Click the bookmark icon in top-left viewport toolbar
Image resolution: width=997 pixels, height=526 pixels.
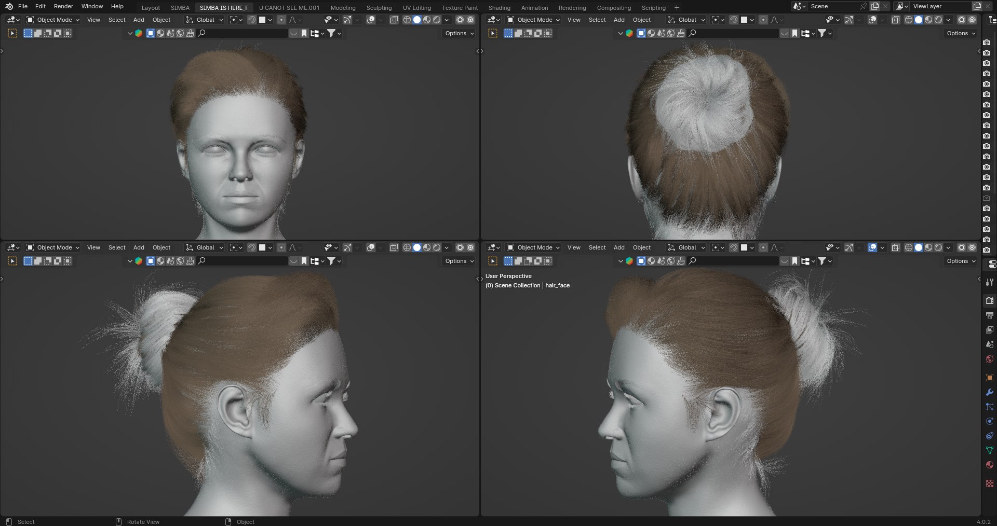pyautogui.click(x=304, y=33)
